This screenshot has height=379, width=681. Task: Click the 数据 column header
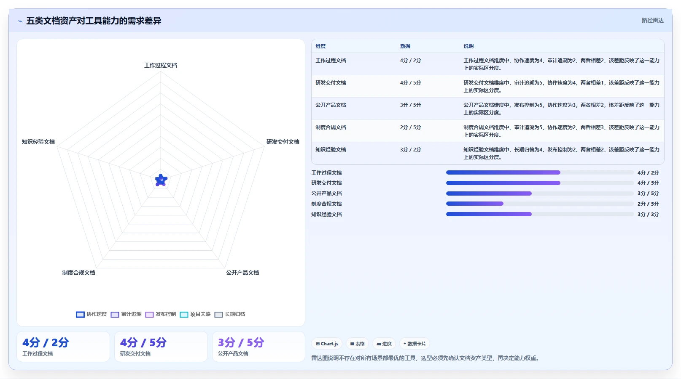click(x=405, y=46)
